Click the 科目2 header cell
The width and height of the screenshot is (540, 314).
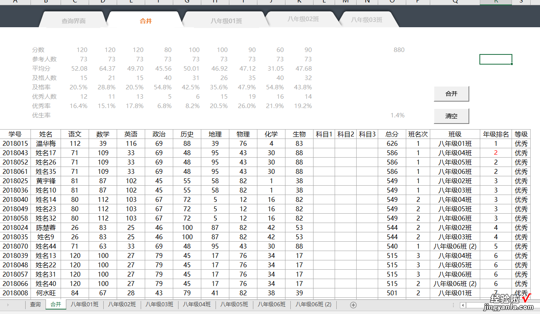346,134
